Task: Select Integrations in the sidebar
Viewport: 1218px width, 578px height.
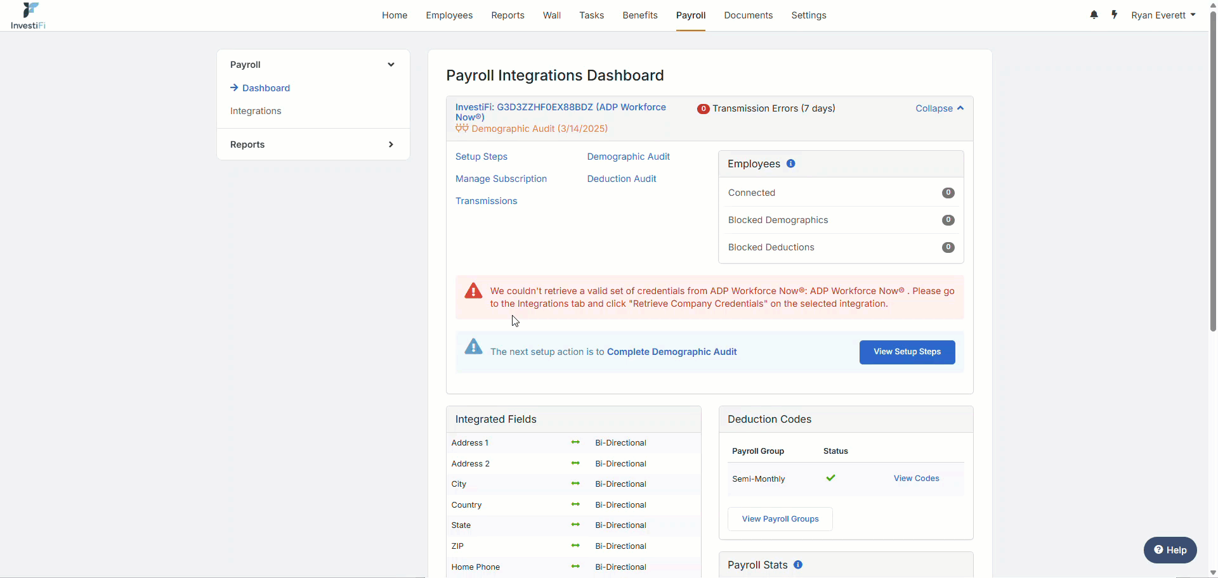Action: click(x=256, y=111)
